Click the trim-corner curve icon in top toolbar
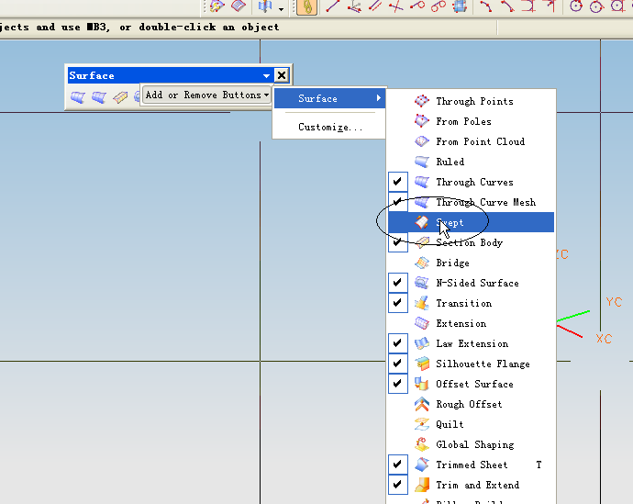This screenshot has width=633, height=504. pyautogui.click(x=528, y=6)
